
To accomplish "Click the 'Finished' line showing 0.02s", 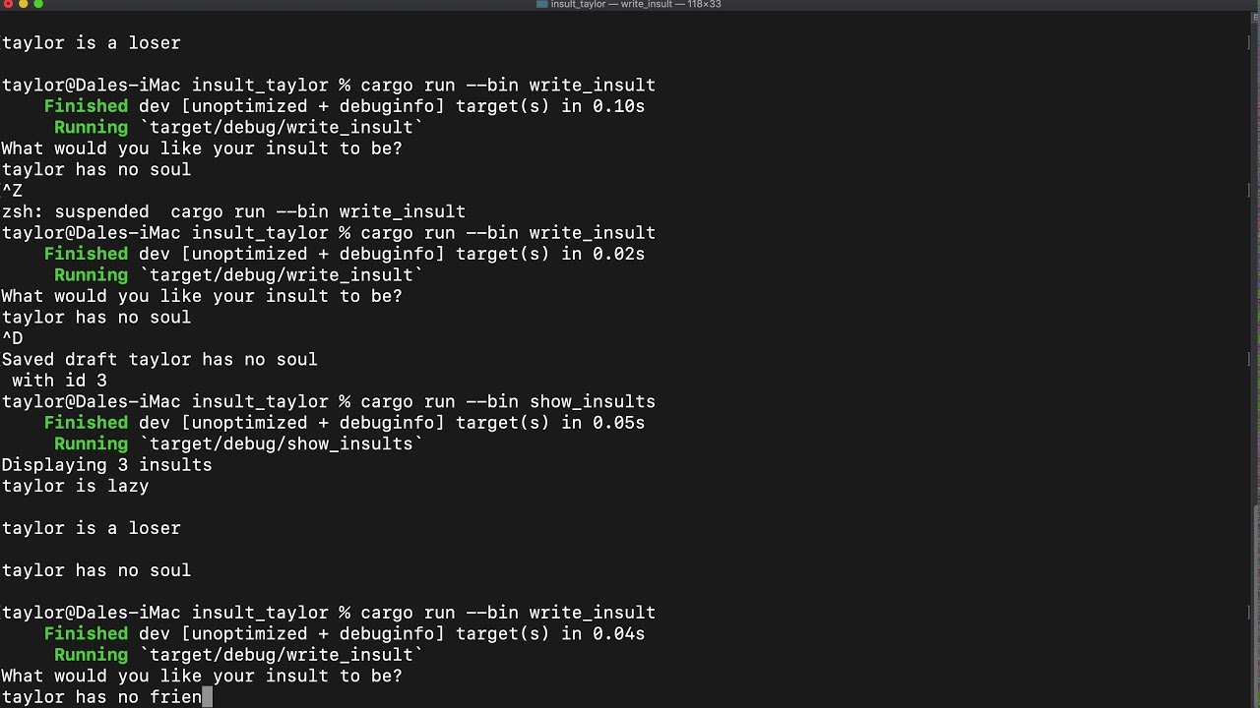I will (345, 254).
